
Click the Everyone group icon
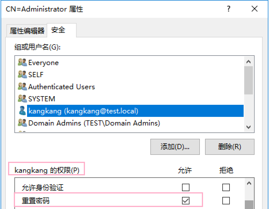tap(22, 63)
